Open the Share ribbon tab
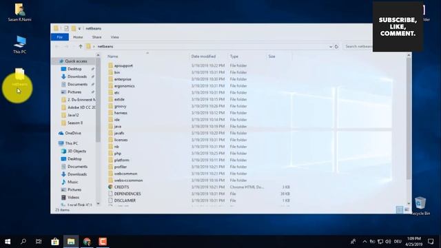This screenshot has width=441, height=248. tap(96, 37)
